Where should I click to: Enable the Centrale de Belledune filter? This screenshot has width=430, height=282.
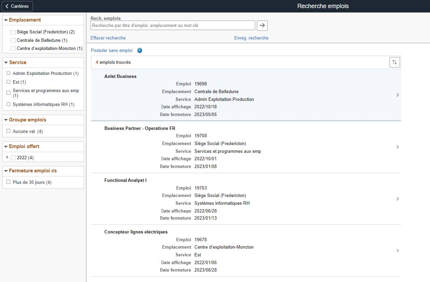coord(13,40)
